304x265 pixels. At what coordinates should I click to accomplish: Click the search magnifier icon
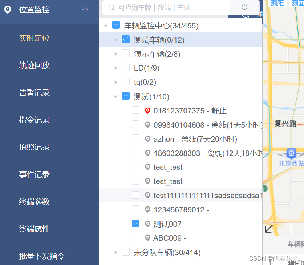[244, 8]
